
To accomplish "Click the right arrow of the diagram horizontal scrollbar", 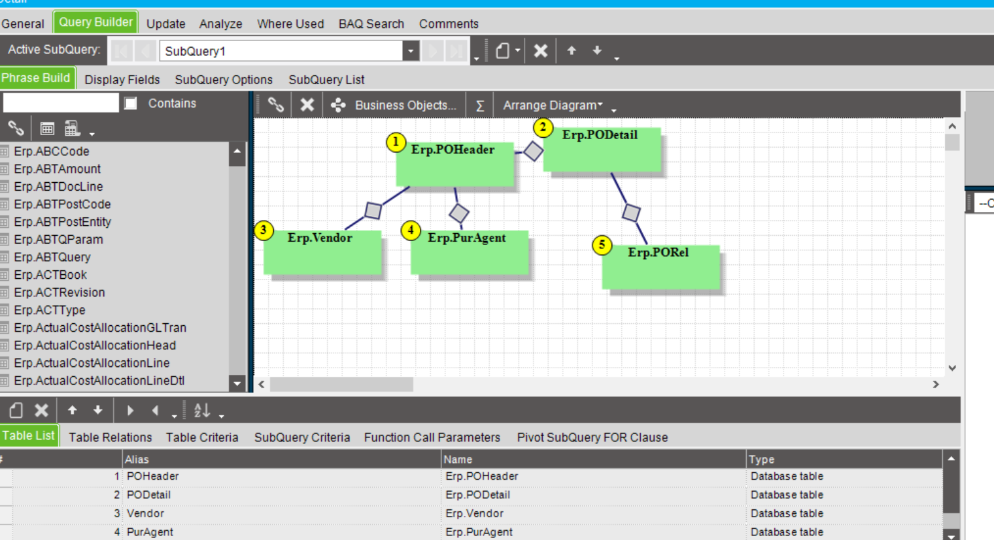I will 936,385.
